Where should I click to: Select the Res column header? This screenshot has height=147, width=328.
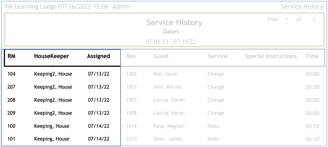(x=131, y=56)
